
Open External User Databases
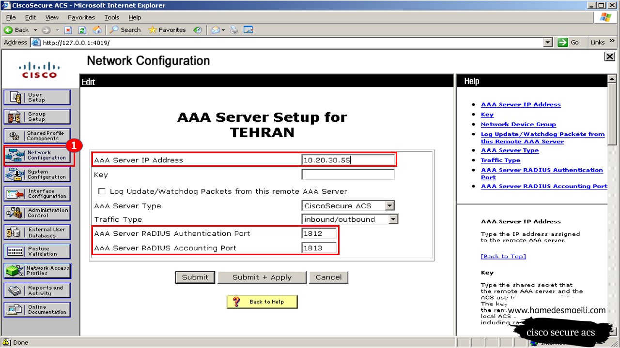click(37, 232)
